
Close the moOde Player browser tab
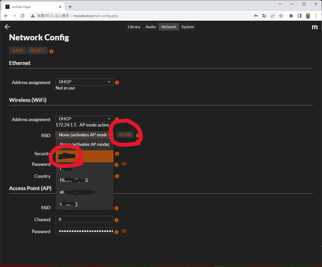point(60,7)
